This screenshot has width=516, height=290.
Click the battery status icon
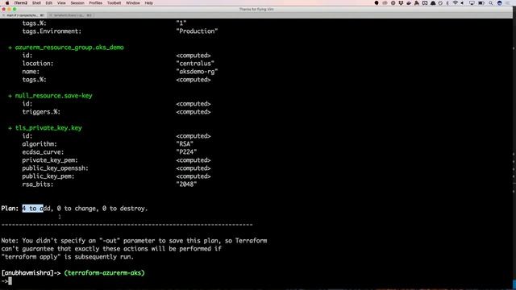[x=481, y=3]
